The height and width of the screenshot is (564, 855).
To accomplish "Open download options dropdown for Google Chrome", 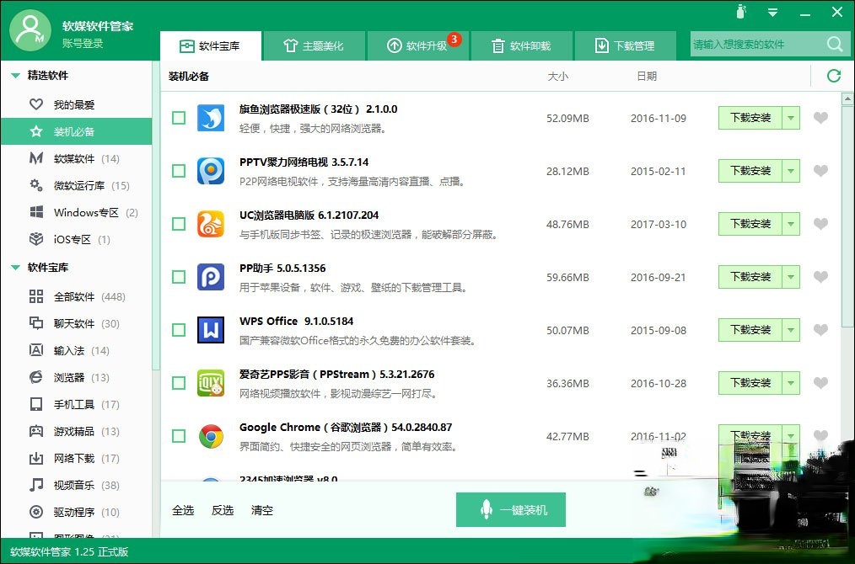I will (791, 436).
